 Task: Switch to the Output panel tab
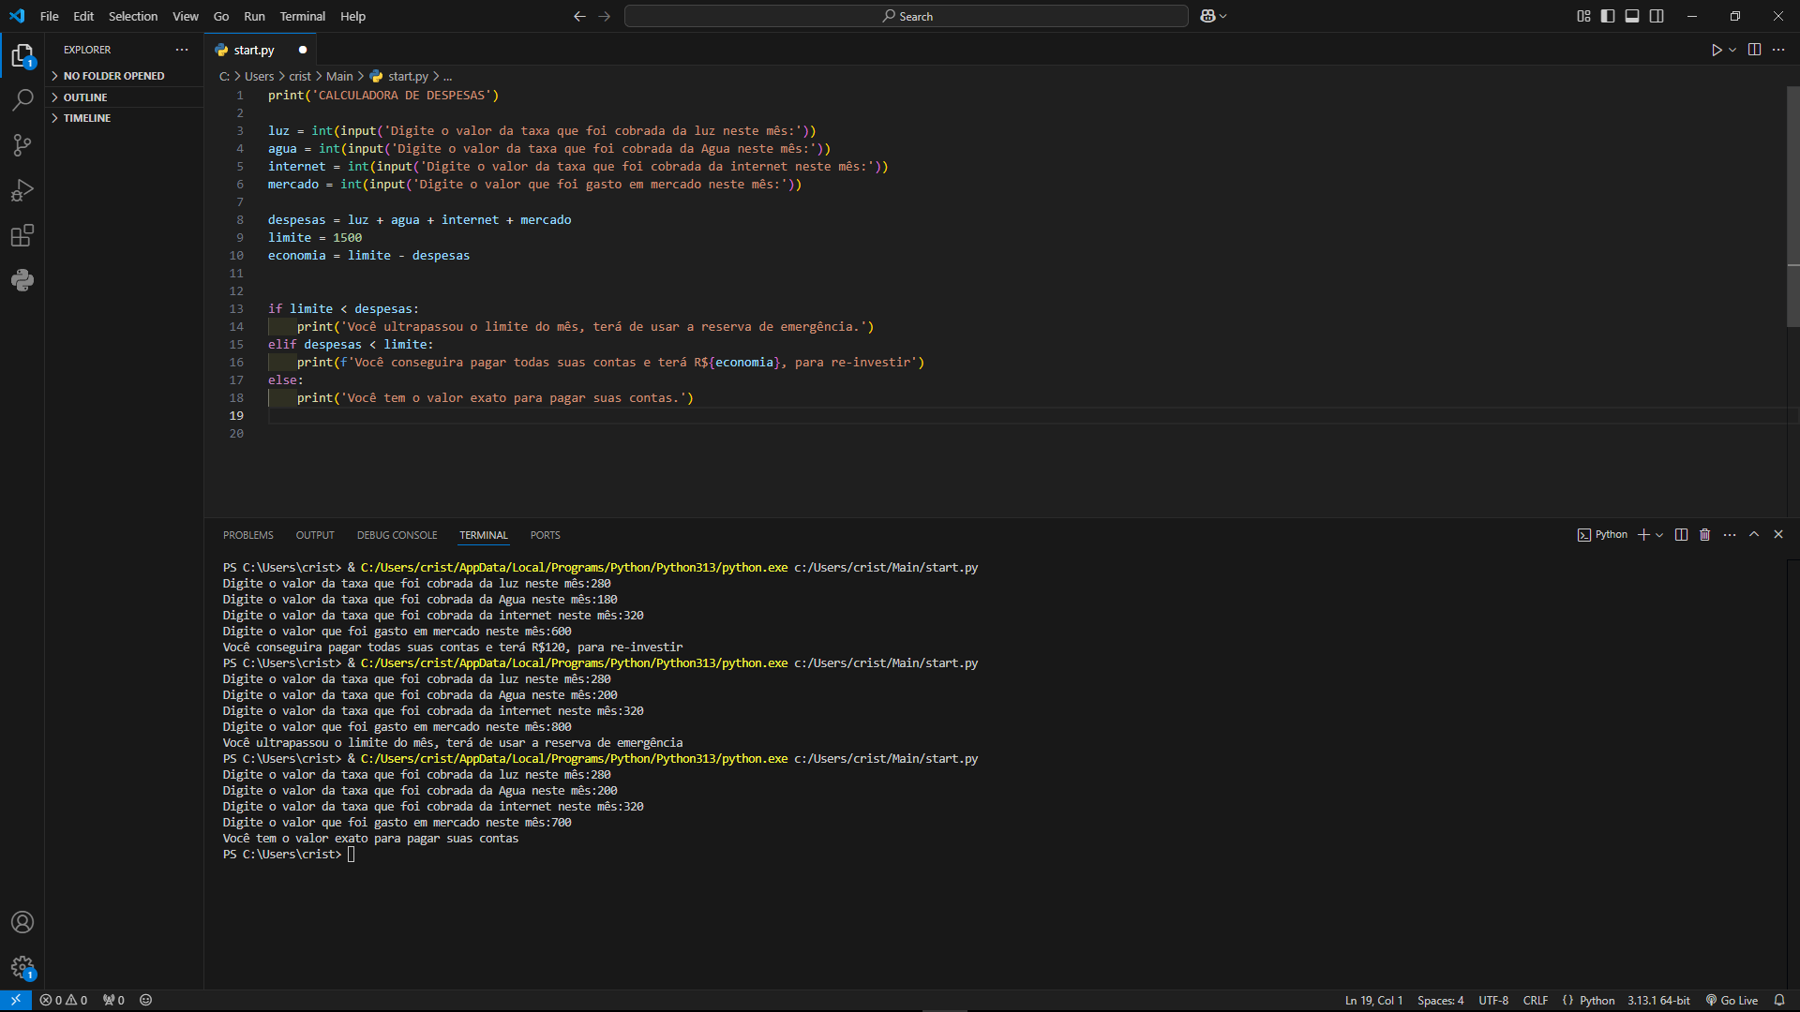[x=315, y=535]
